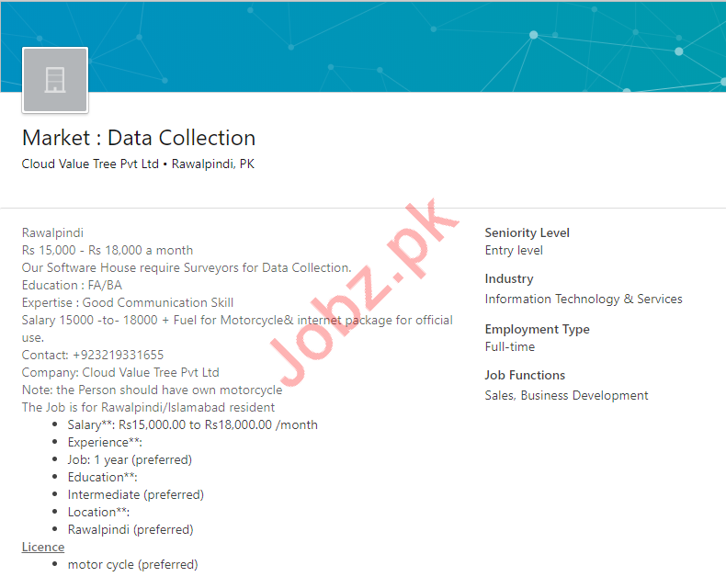Viewport: 726px width, 588px height.
Task: Select the 'Full-time' employment value
Action: click(x=510, y=346)
